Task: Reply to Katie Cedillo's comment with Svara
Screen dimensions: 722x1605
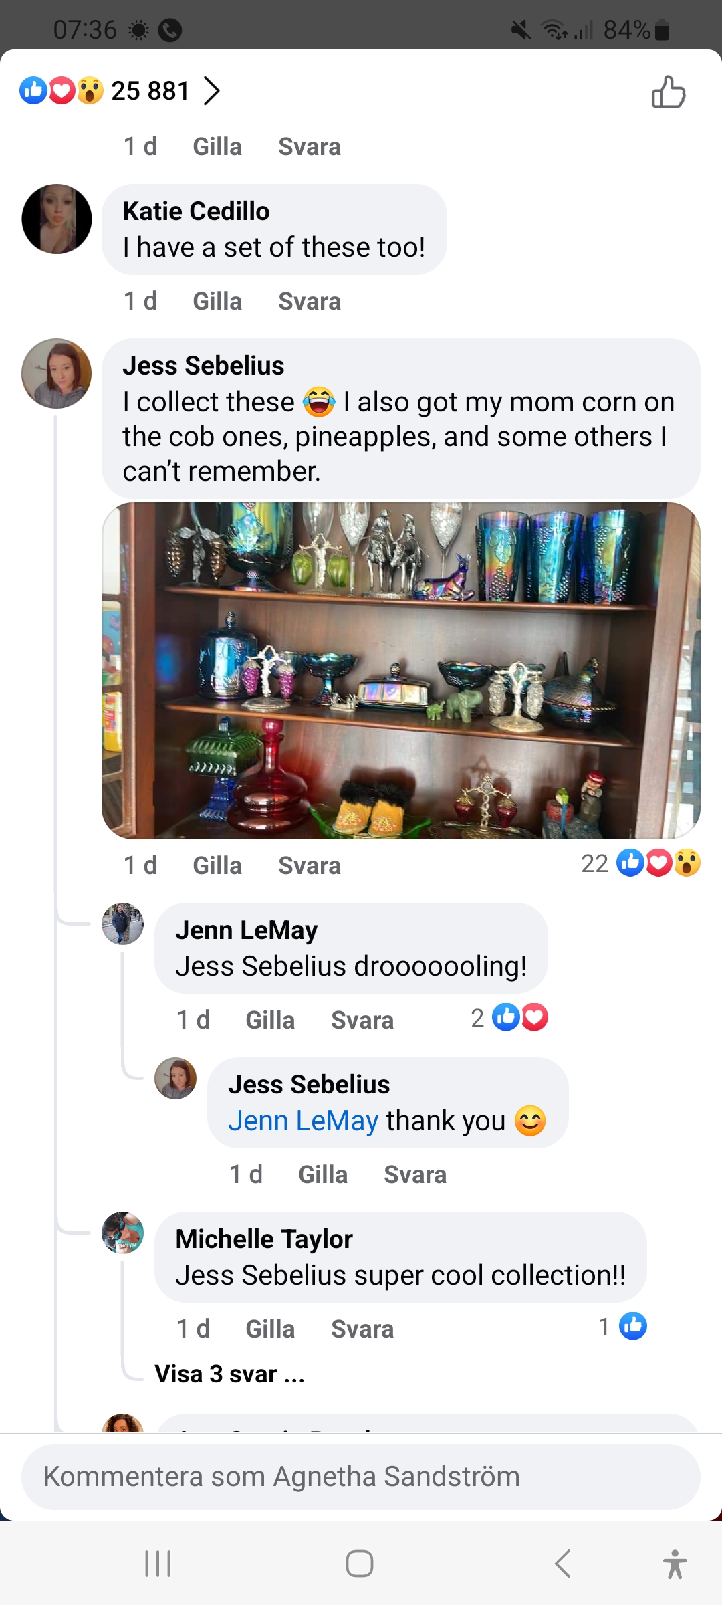Action: (310, 302)
